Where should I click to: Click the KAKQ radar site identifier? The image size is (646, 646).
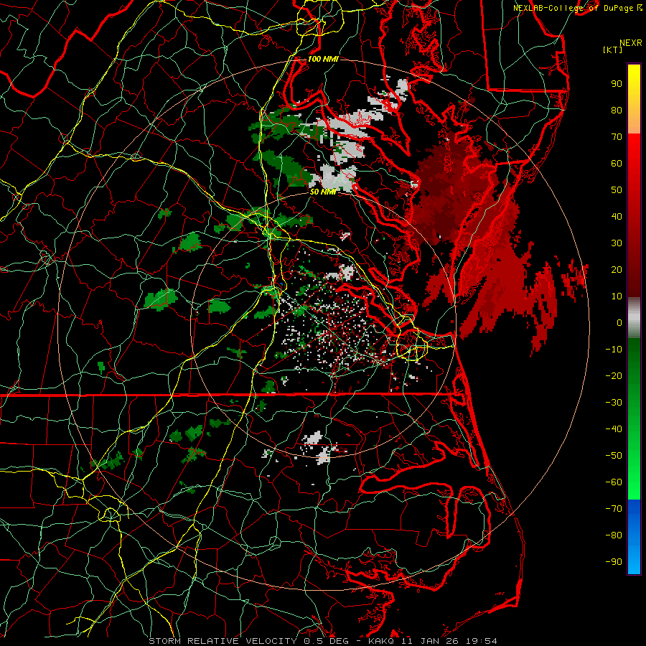click(x=382, y=641)
